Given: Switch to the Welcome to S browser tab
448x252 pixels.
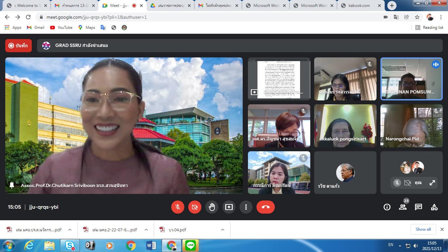Looking at the screenshot, I should pos(26,6).
